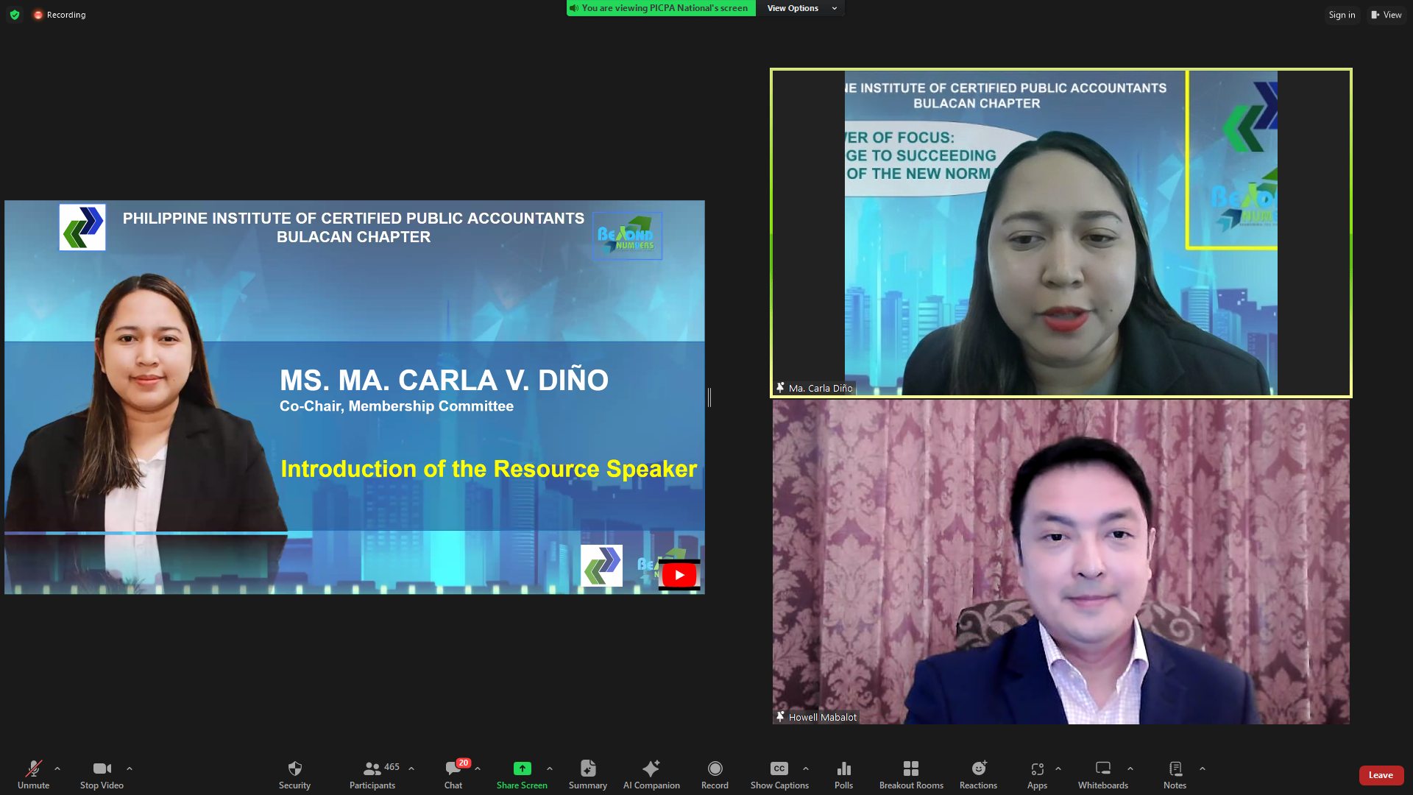Select Howell Mabalot video tile
The image size is (1413, 795).
(1060, 562)
